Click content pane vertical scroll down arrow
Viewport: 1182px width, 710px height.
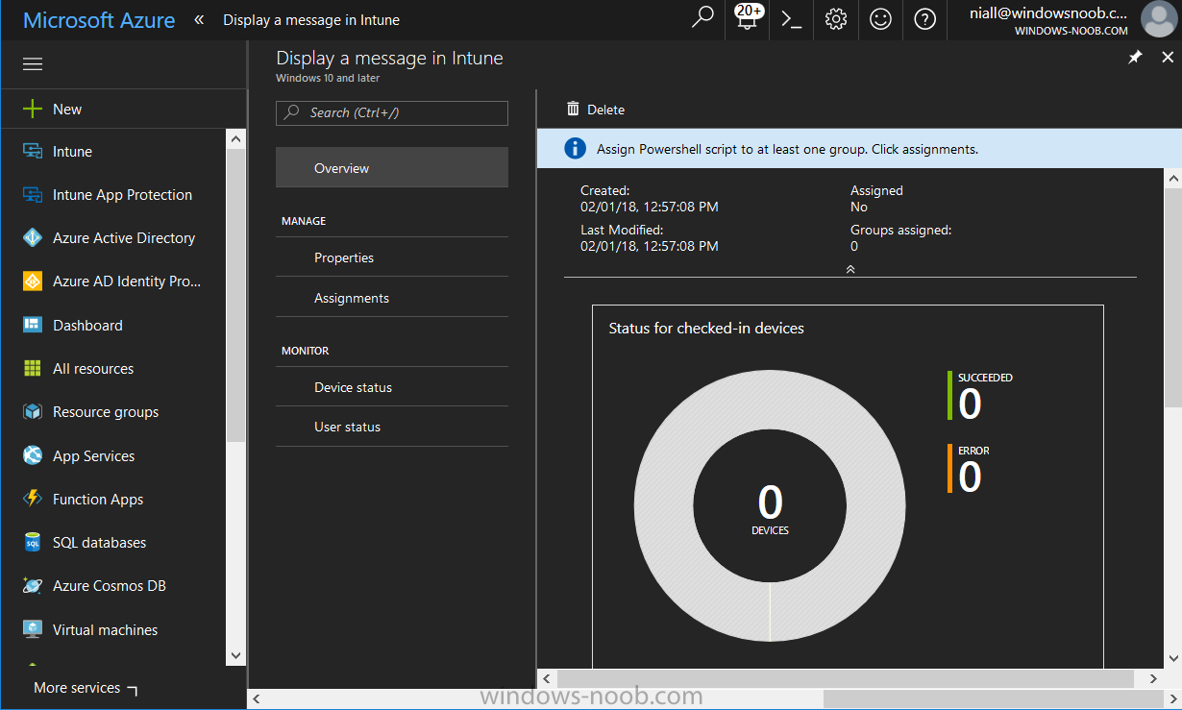[x=1172, y=659]
